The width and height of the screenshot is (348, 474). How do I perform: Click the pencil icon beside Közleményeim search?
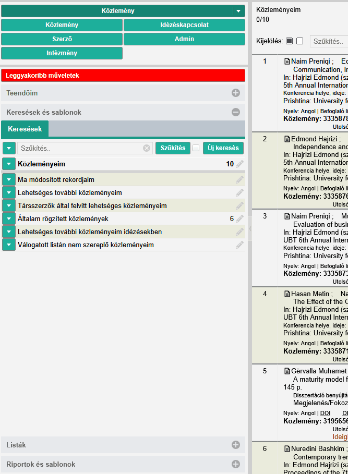click(x=239, y=164)
